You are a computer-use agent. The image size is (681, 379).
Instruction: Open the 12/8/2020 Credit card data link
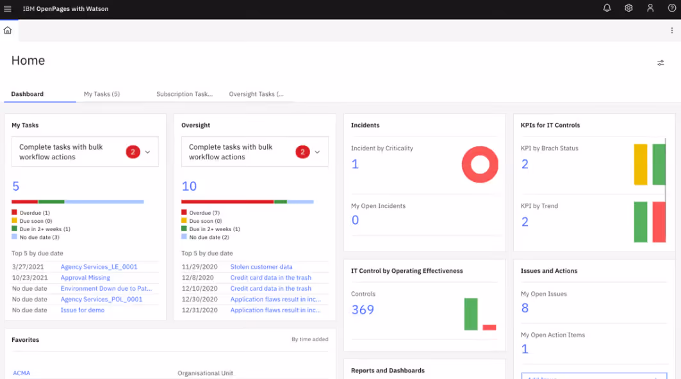(x=270, y=278)
